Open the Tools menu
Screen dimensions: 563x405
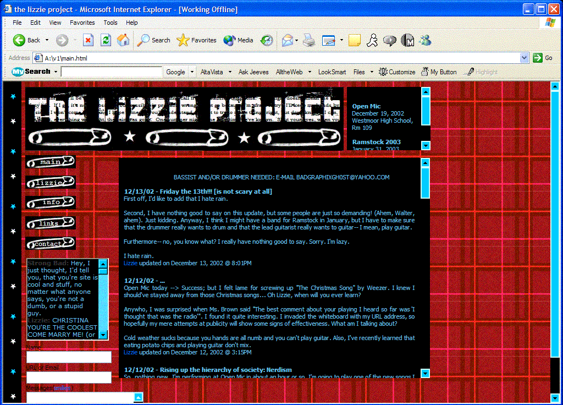(x=110, y=22)
